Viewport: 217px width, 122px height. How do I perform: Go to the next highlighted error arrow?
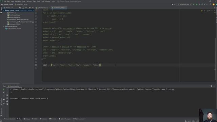coord(214,11)
